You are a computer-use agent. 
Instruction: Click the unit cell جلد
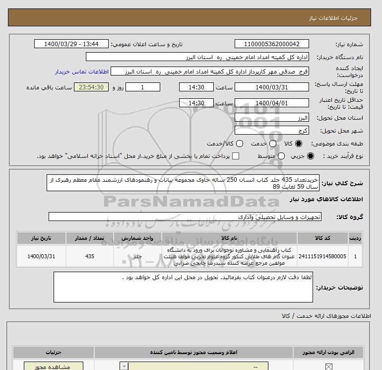(137, 256)
